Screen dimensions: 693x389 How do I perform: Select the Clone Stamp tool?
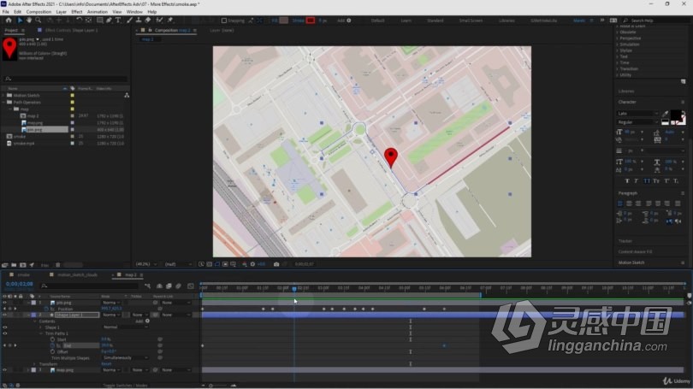139,21
